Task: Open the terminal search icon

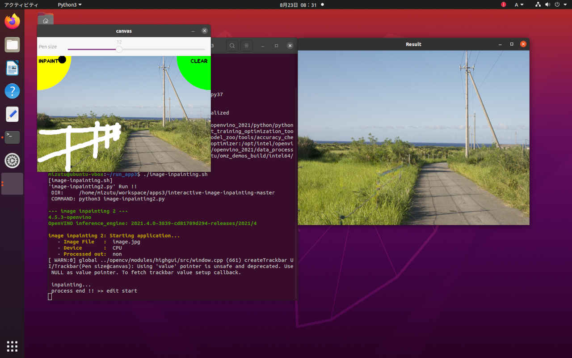Action: tap(232, 46)
